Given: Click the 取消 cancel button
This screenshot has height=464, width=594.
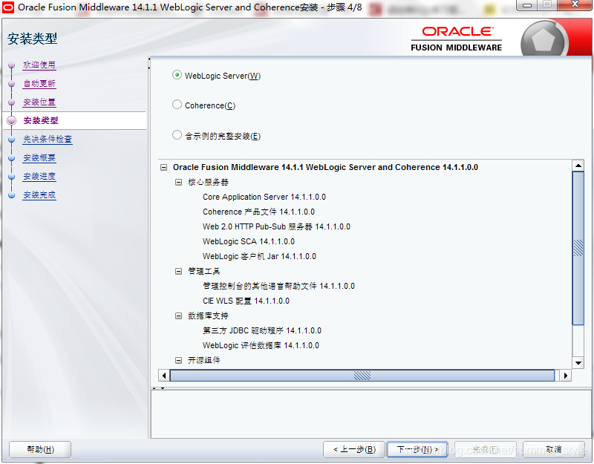Looking at the screenshot, I should tap(554, 450).
